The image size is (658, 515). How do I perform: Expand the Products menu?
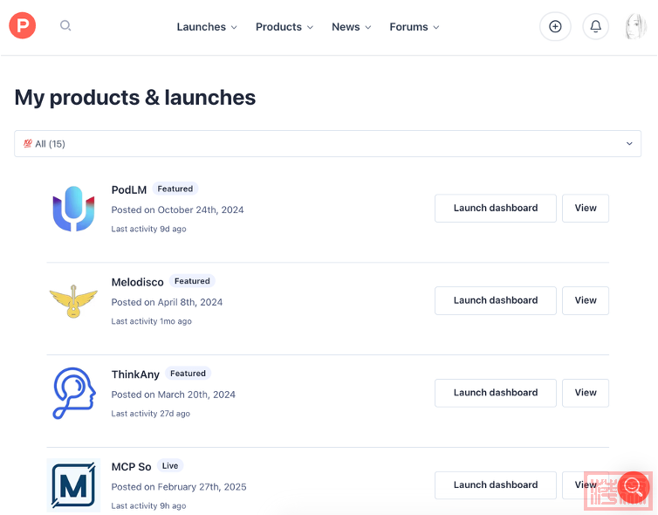(284, 27)
